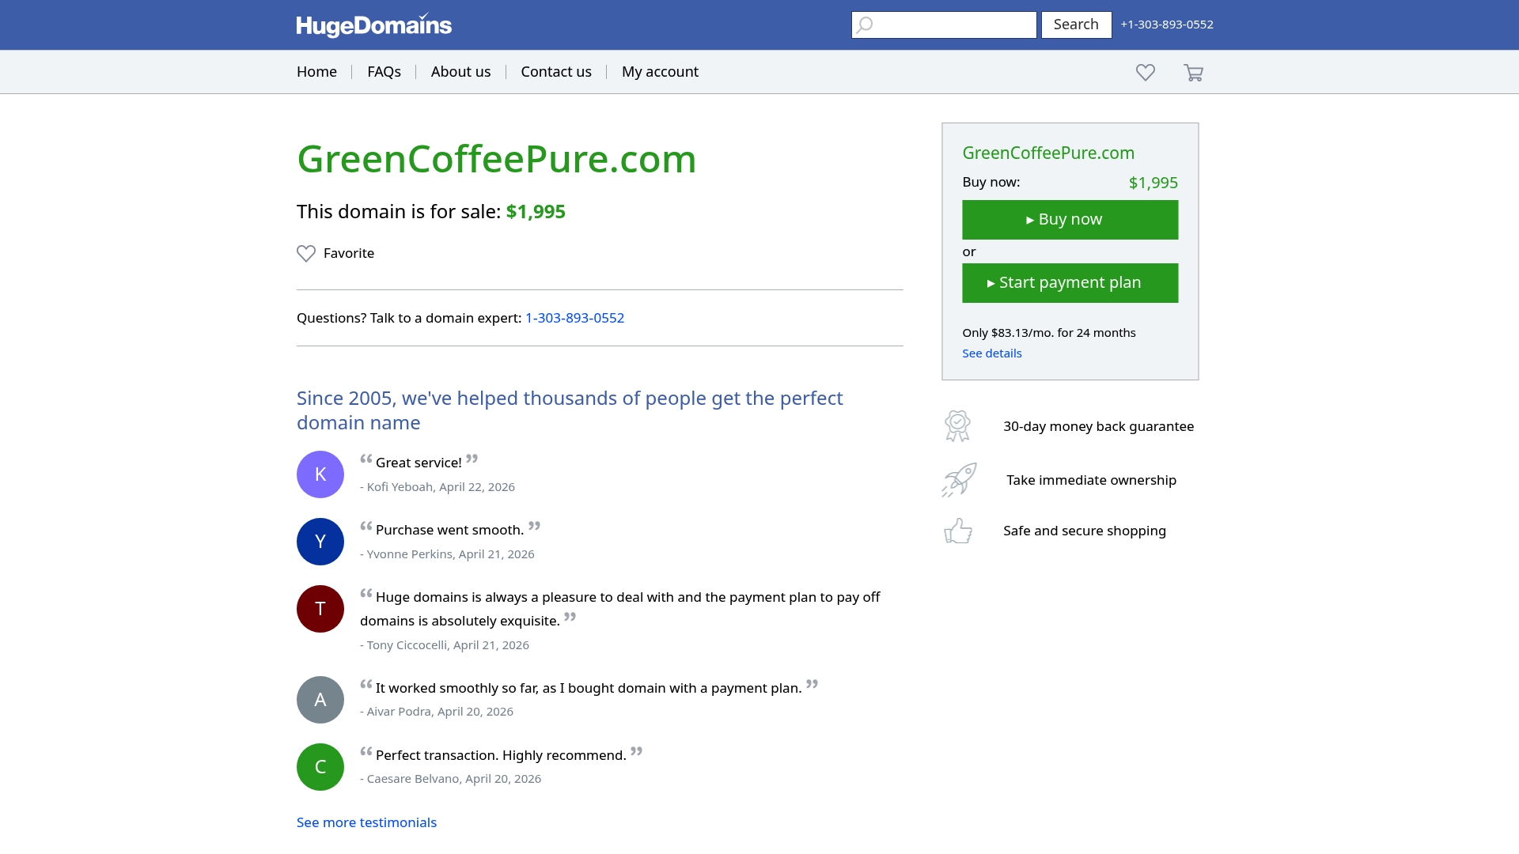
Task: Click Yvonne Perkins' Y avatar
Action: pyautogui.click(x=320, y=542)
